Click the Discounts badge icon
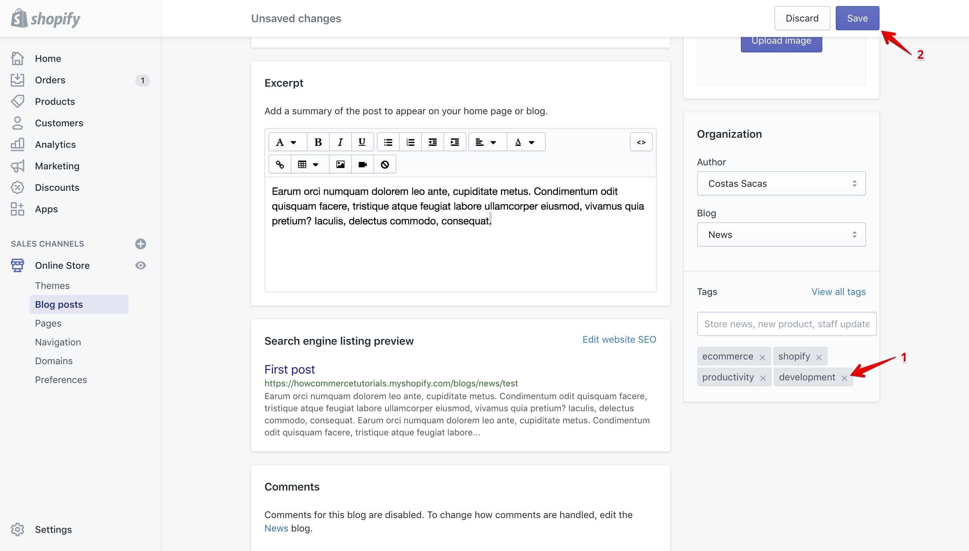The image size is (969, 551). [17, 187]
